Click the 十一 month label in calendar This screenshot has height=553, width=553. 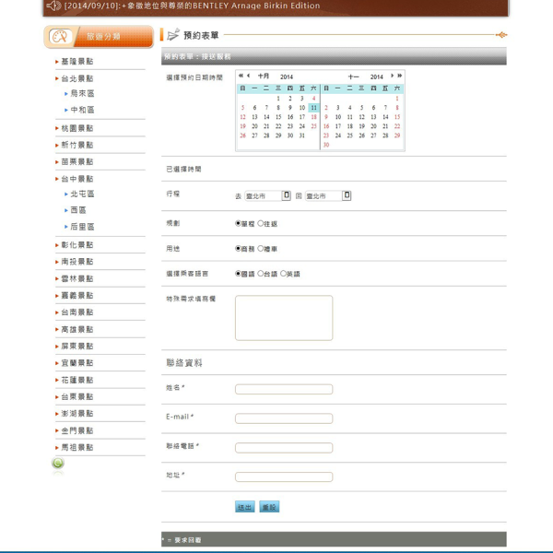click(353, 76)
